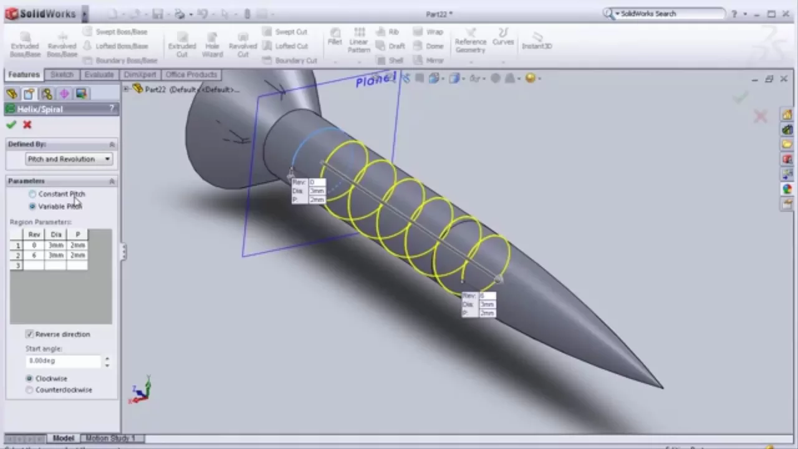This screenshot has width=798, height=449.
Task: Select the Variable Pitch radio button
Action: [32, 206]
